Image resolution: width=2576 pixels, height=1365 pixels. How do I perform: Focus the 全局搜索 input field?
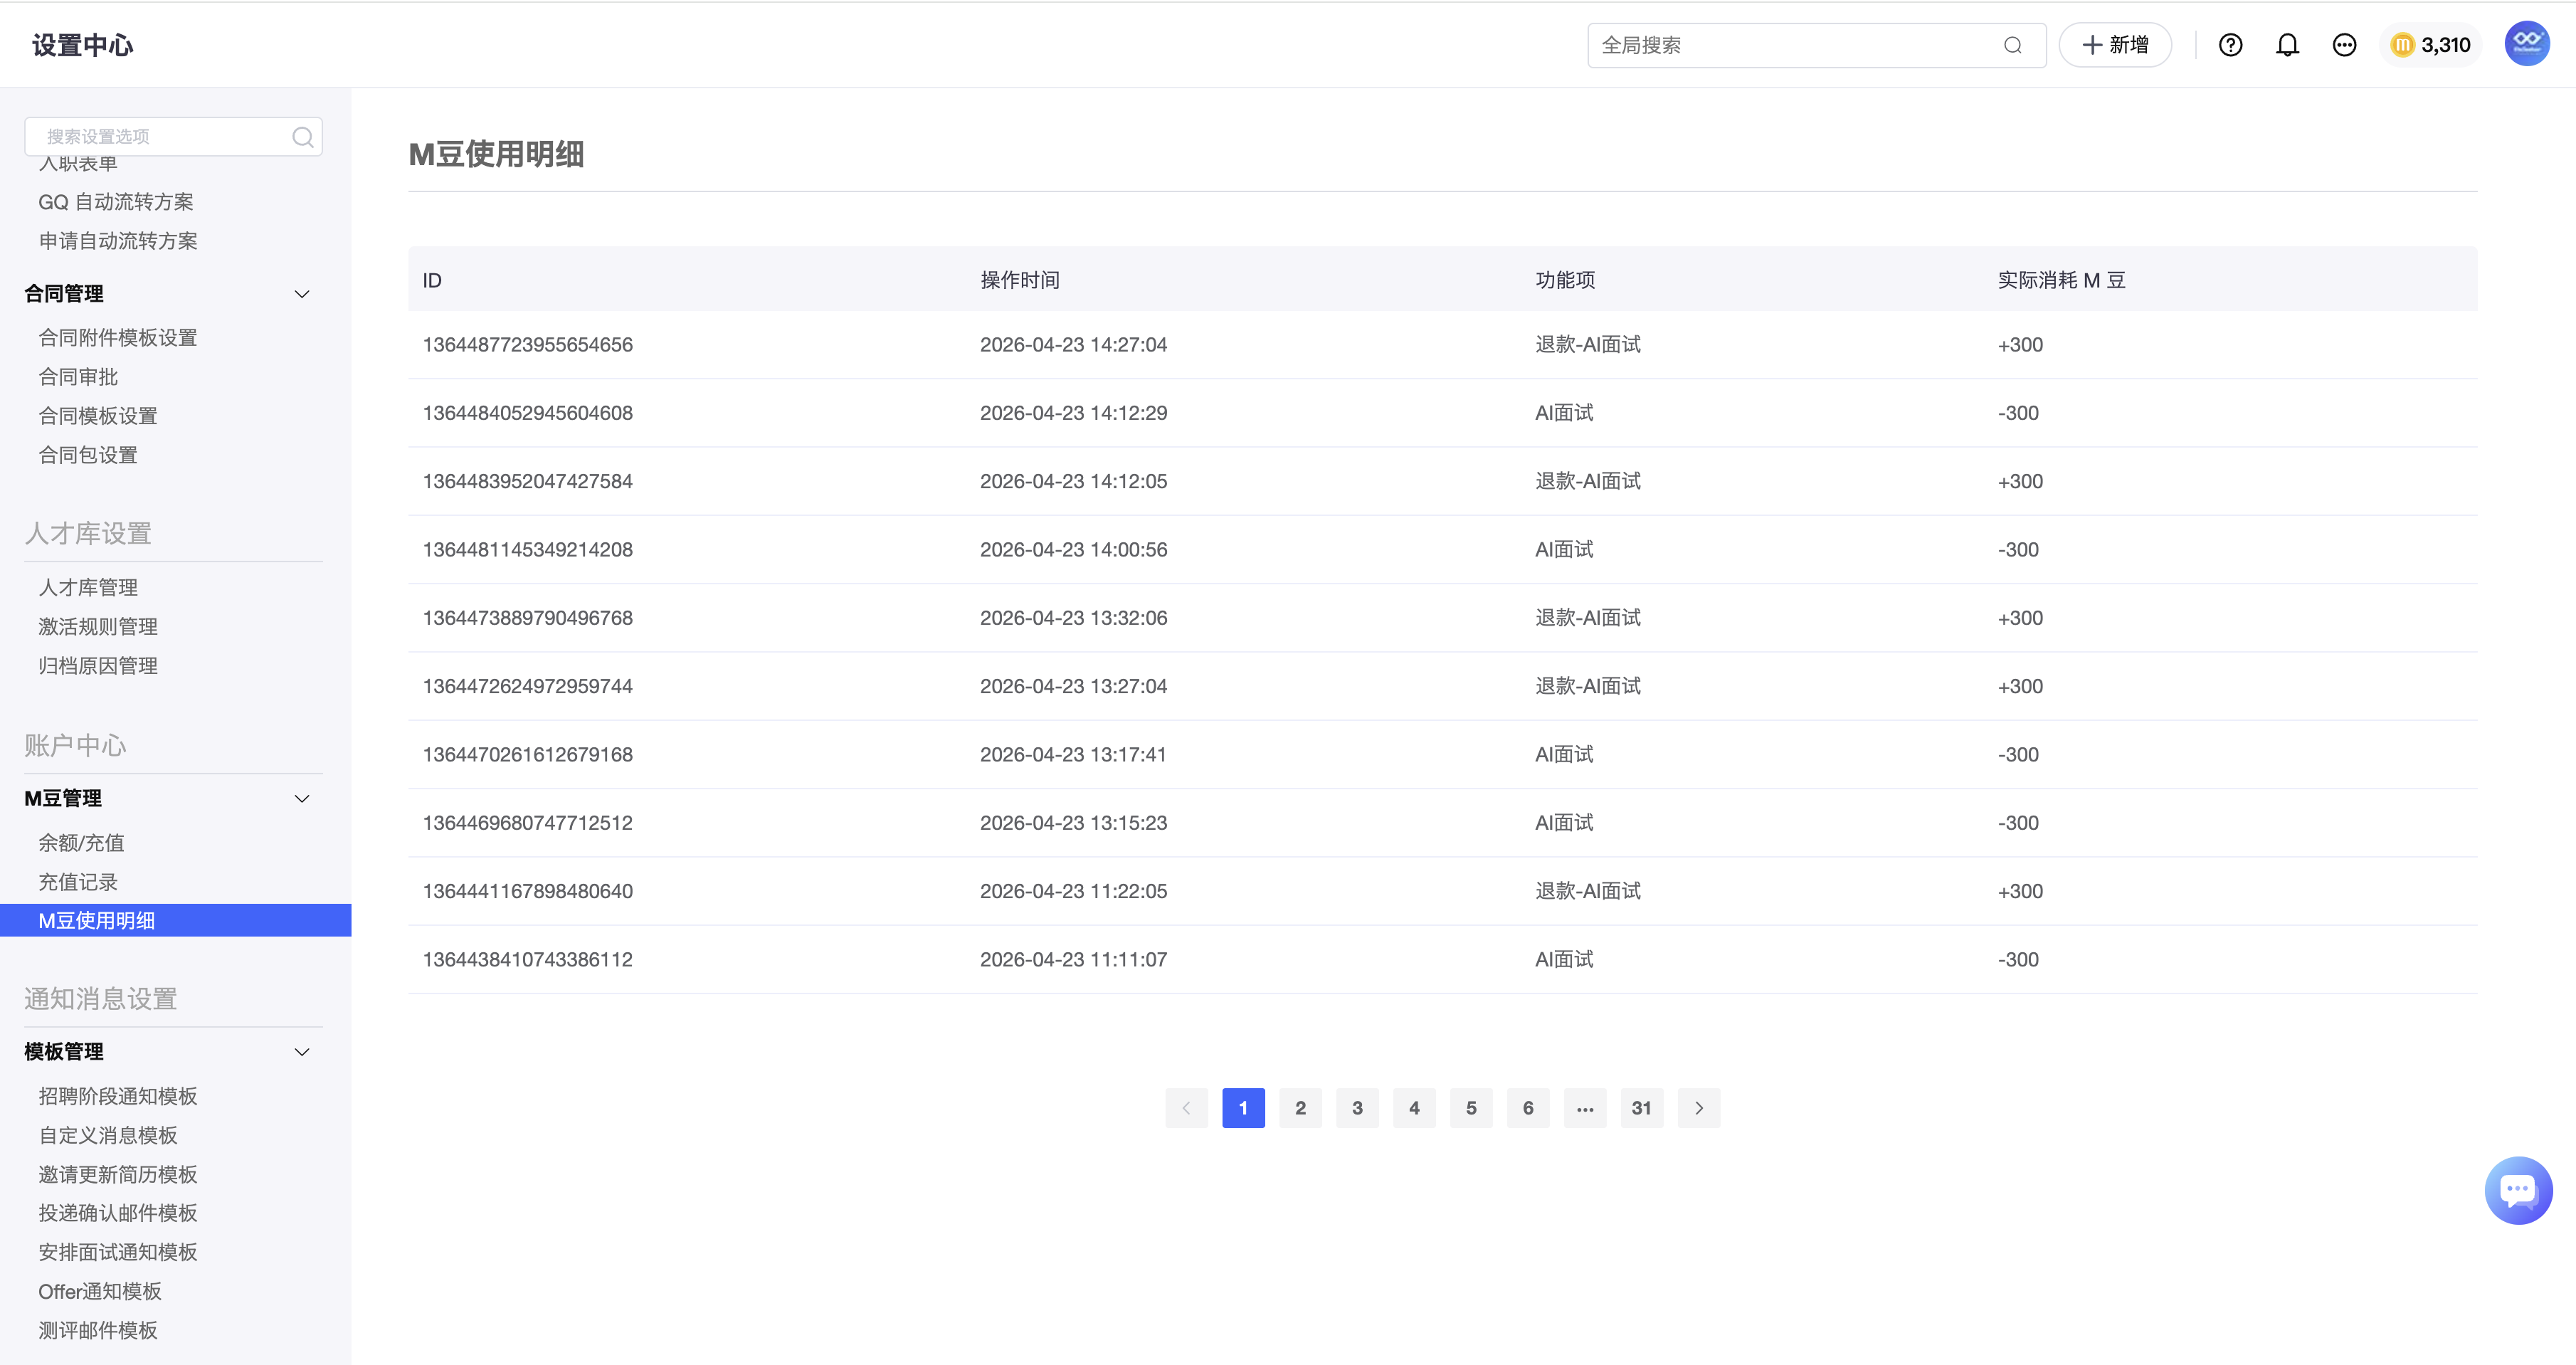(x=1790, y=45)
